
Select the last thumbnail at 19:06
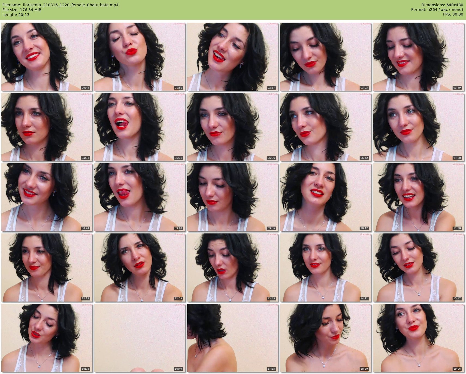click(418, 338)
